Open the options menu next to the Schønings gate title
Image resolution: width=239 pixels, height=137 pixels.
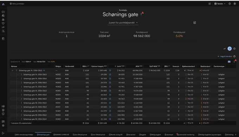coord(141,14)
